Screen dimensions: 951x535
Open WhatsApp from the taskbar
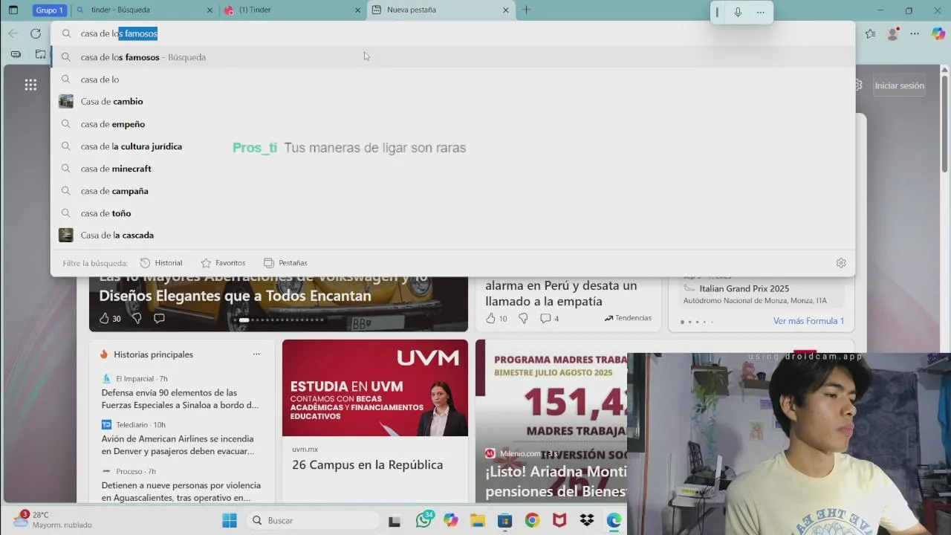click(424, 520)
